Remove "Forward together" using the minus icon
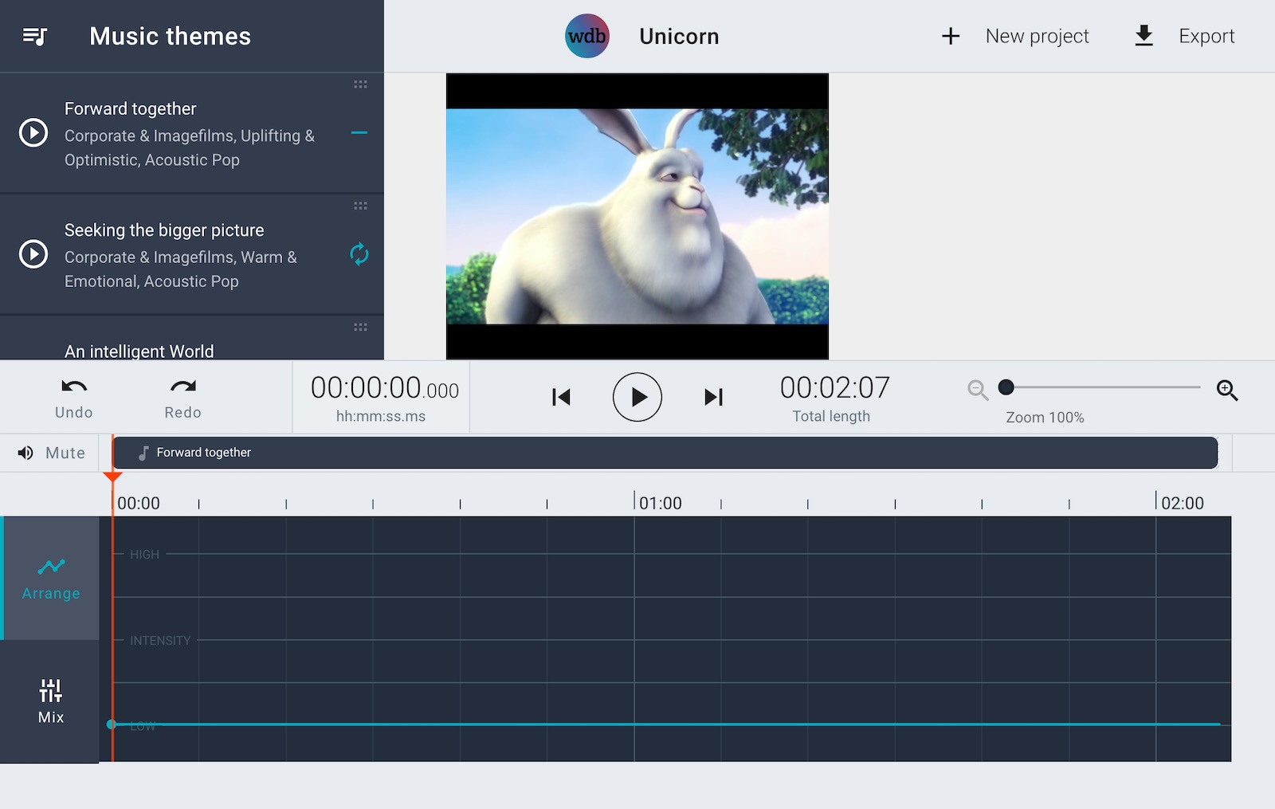The image size is (1275, 809). (359, 133)
